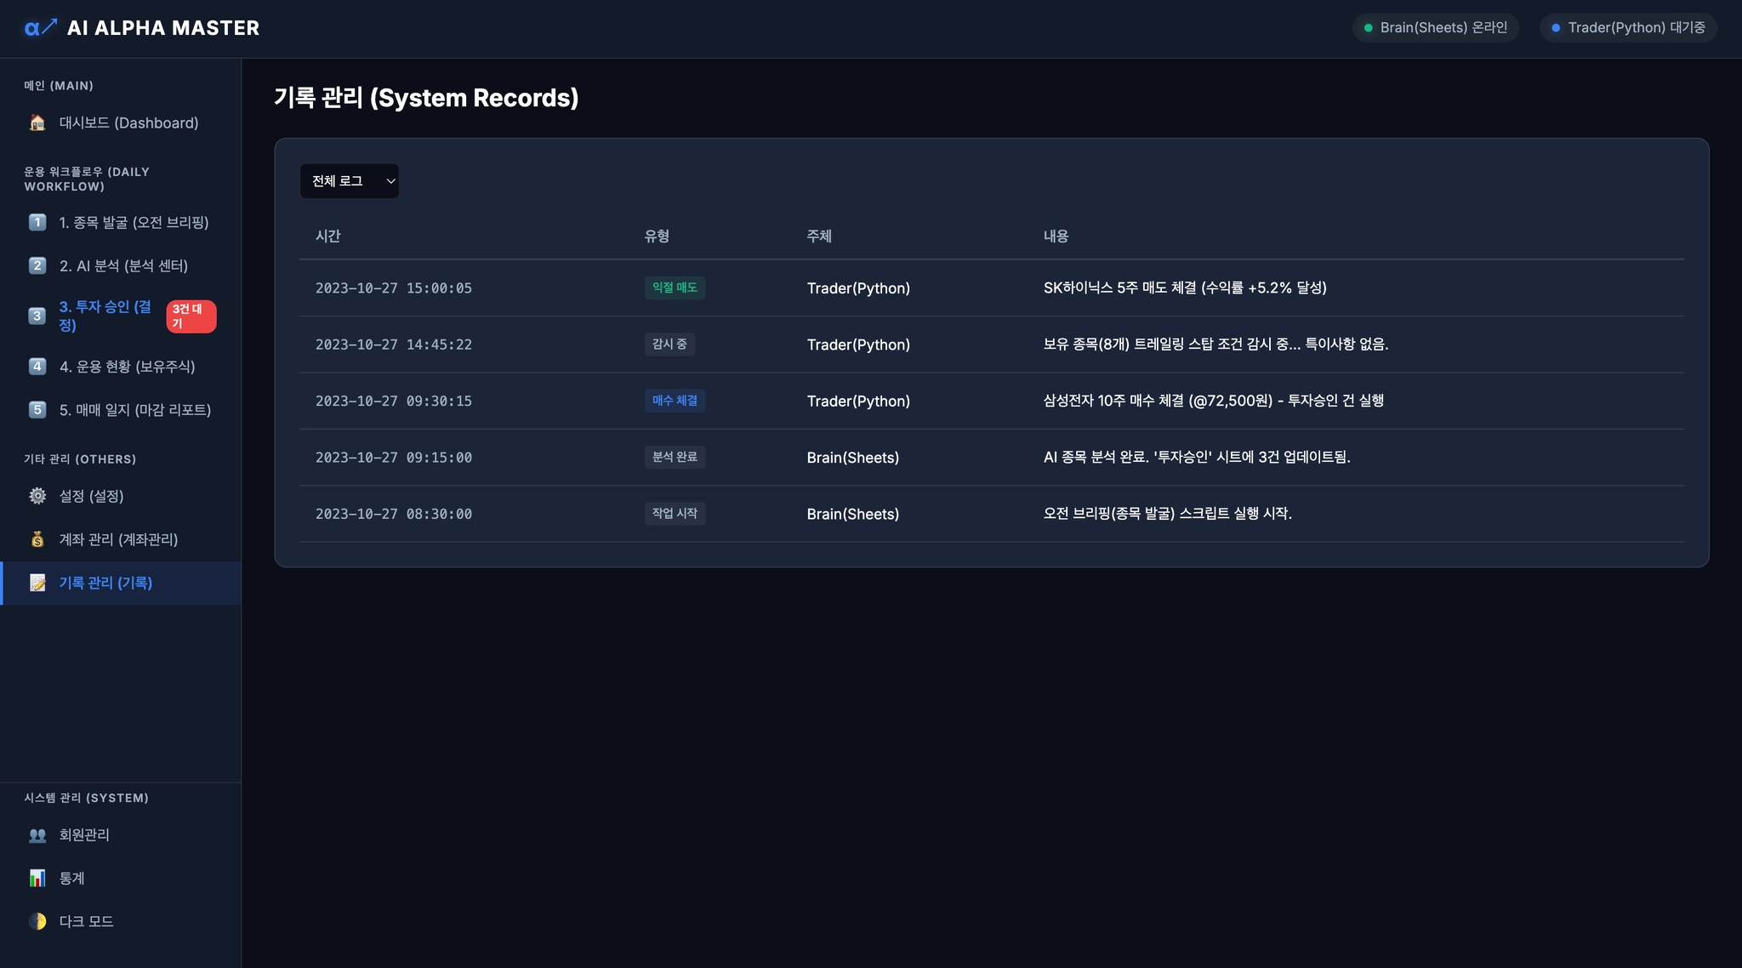Click the 매수 체결 blue tag
Image resolution: width=1742 pixels, height=968 pixels.
[674, 401]
